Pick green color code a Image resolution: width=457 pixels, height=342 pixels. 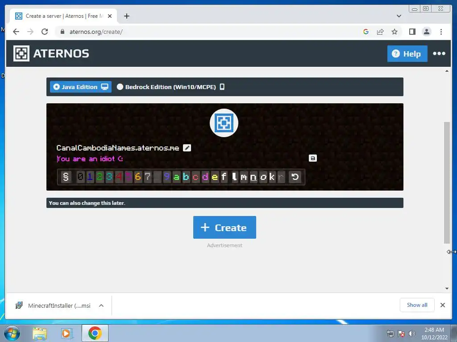176,177
